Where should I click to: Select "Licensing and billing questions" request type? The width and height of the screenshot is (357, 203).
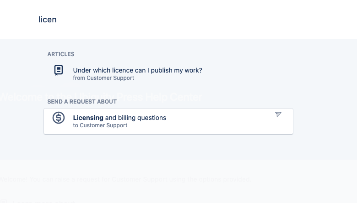click(x=168, y=121)
